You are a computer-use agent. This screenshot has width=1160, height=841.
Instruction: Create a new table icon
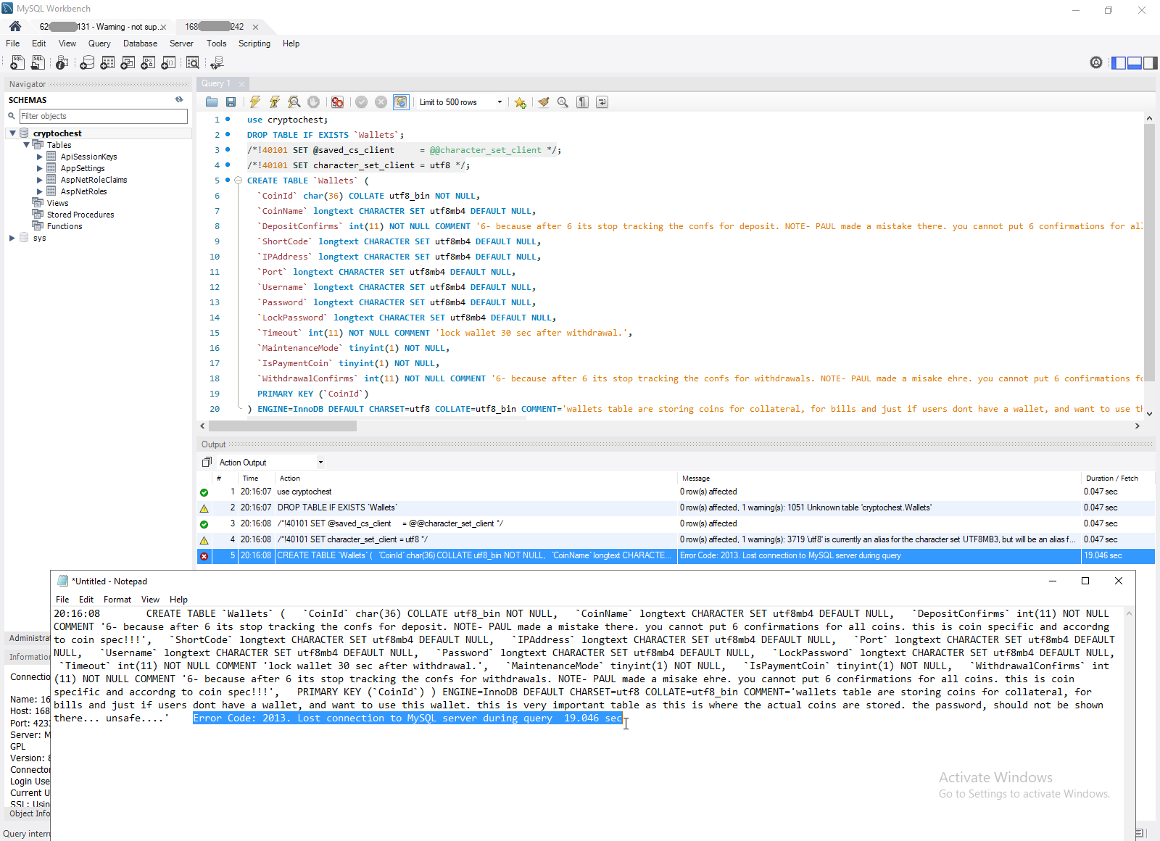[x=107, y=63]
